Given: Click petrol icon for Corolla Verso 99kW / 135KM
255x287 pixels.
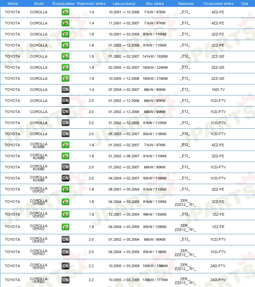Looking at the screenshot, I should (x=66, y=214).
